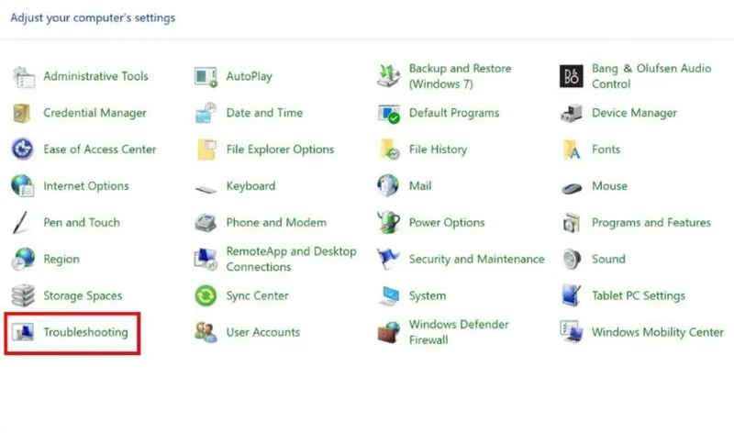Image resolution: width=734 pixels, height=433 pixels.
Task: Select the Region text link
Action: tap(61, 259)
